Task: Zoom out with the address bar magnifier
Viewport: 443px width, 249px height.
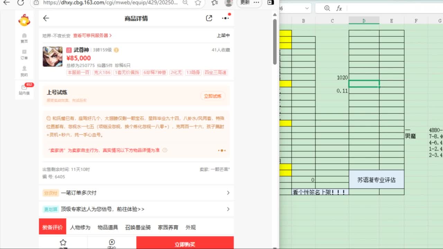Action: click(x=185, y=2)
